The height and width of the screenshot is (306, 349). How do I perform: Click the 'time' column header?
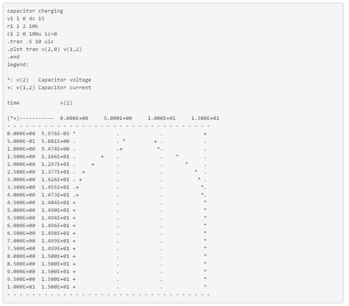(13, 103)
